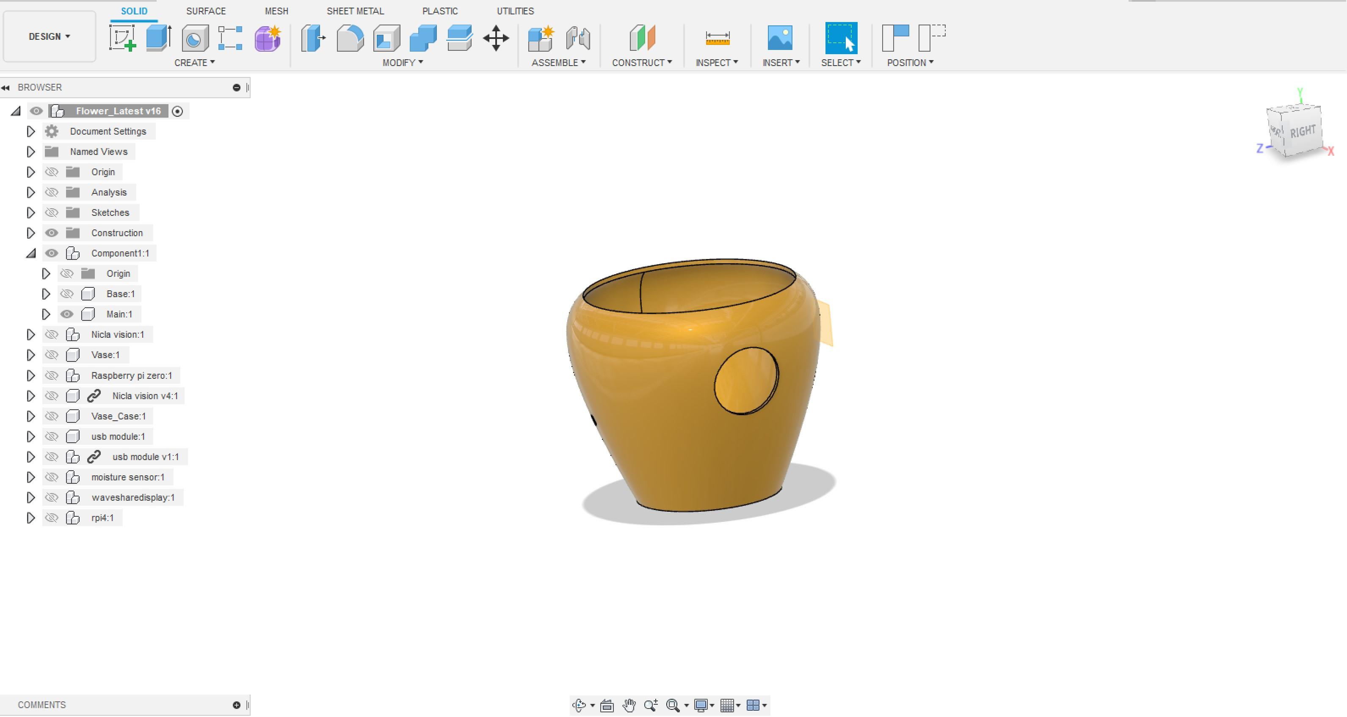
Task: Show the Base:1 body via eye icon
Action: (66, 294)
